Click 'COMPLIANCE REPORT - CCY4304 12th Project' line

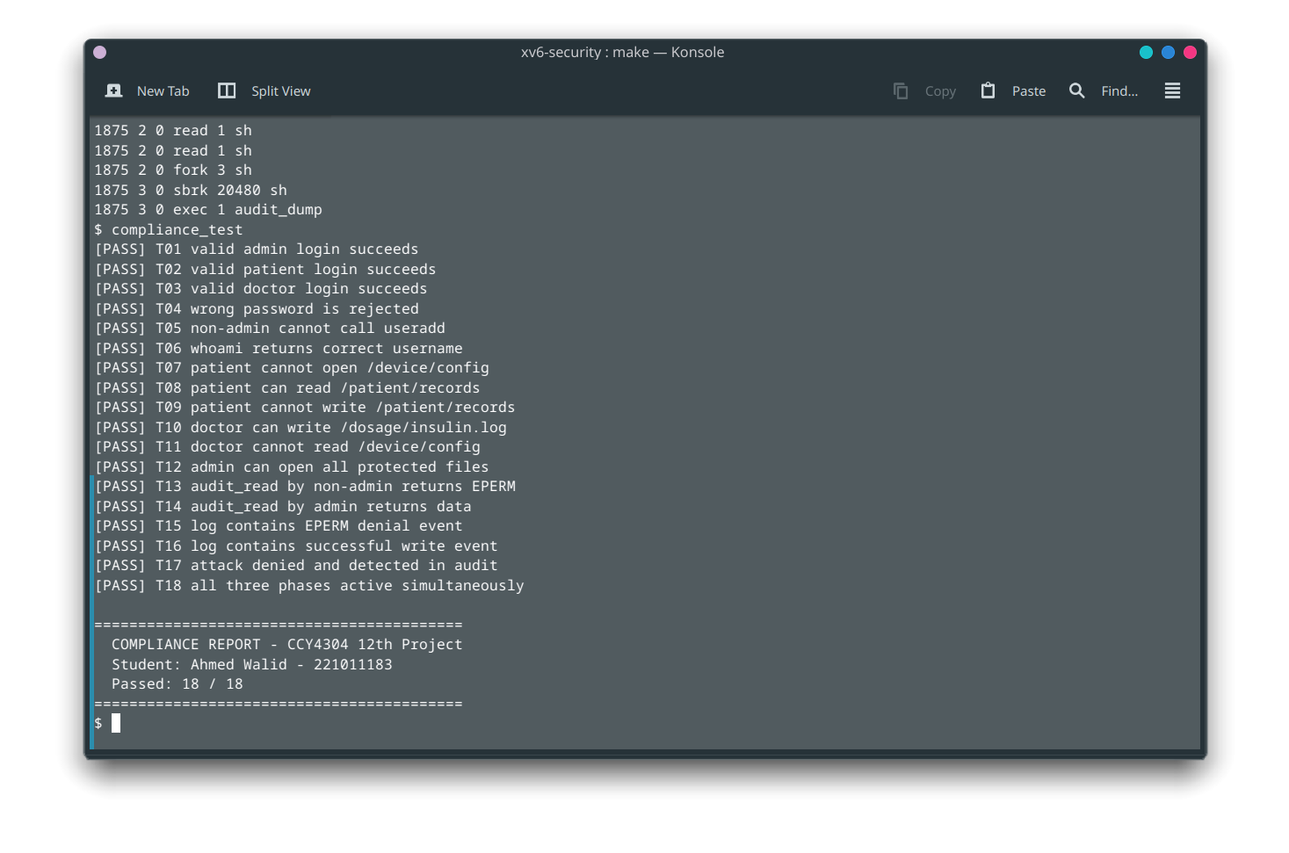coord(286,645)
